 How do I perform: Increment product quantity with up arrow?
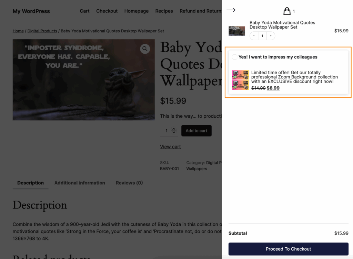pos(174,129)
